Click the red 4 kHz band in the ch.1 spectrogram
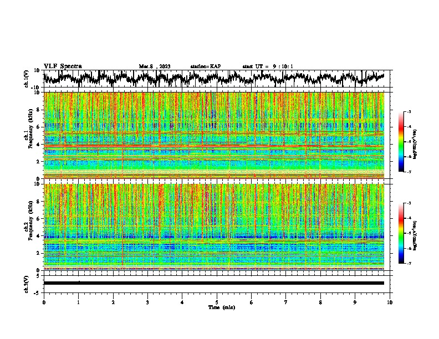Screen dimensions: 439x339 pos(213,146)
